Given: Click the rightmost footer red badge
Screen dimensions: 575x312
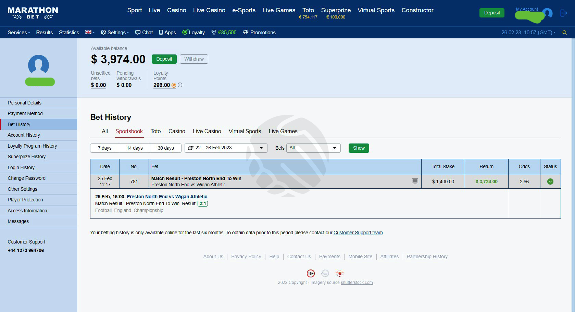Looking at the screenshot, I should 340,273.
